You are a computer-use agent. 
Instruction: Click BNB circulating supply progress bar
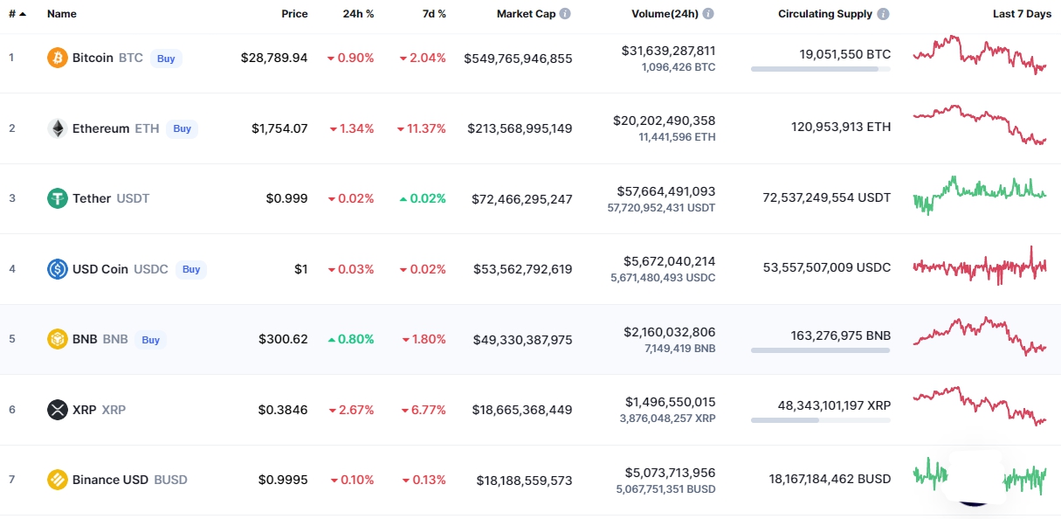pos(821,350)
